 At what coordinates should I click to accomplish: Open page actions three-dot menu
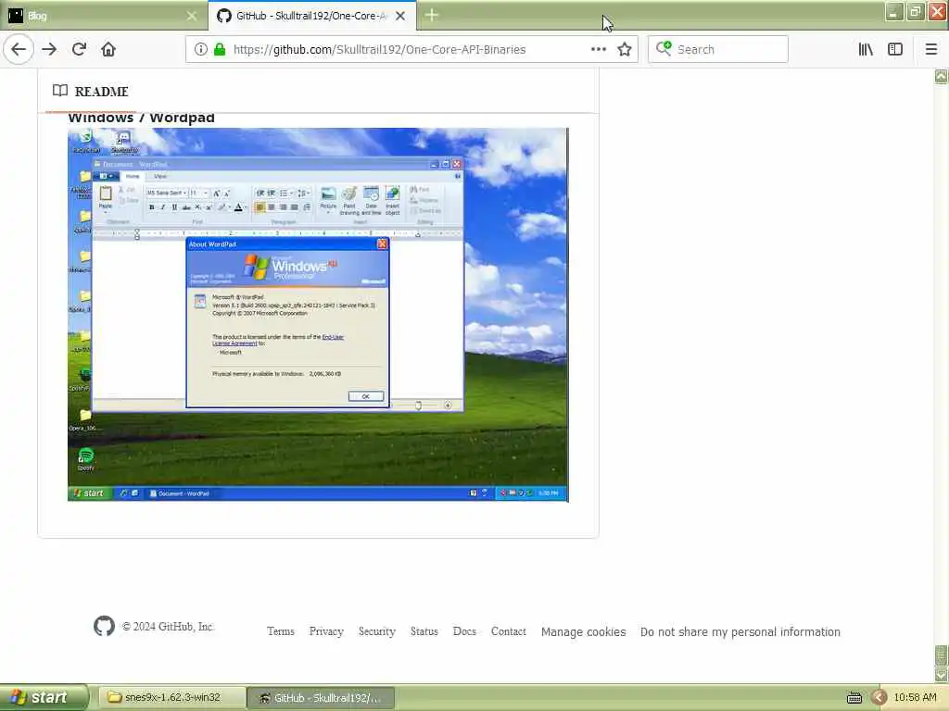coord(599,50)
